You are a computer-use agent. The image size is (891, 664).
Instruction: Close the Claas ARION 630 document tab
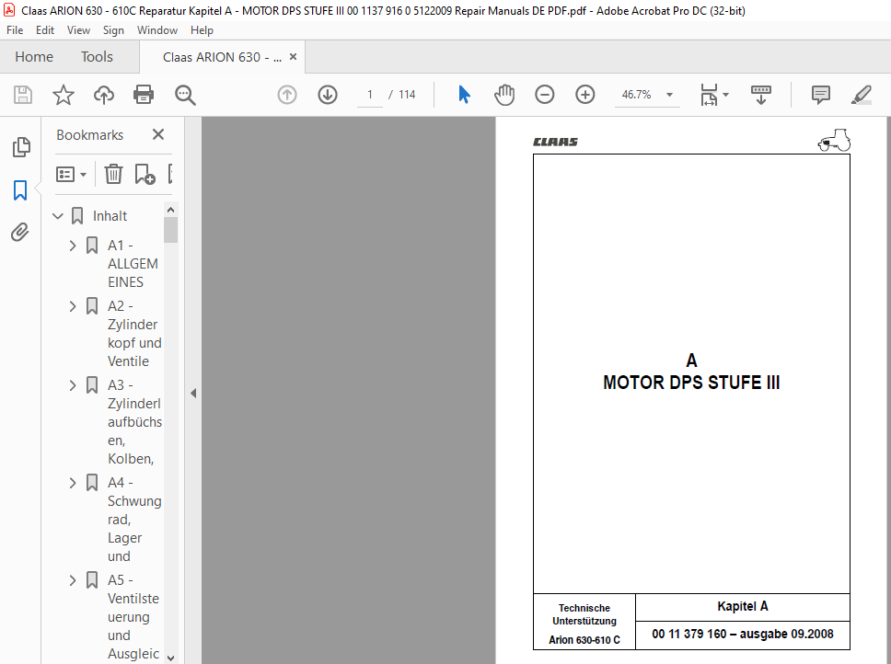(294, 57)
